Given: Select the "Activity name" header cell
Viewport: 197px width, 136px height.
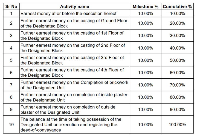Looking at the screenshot, I should (x=74, y=7).
